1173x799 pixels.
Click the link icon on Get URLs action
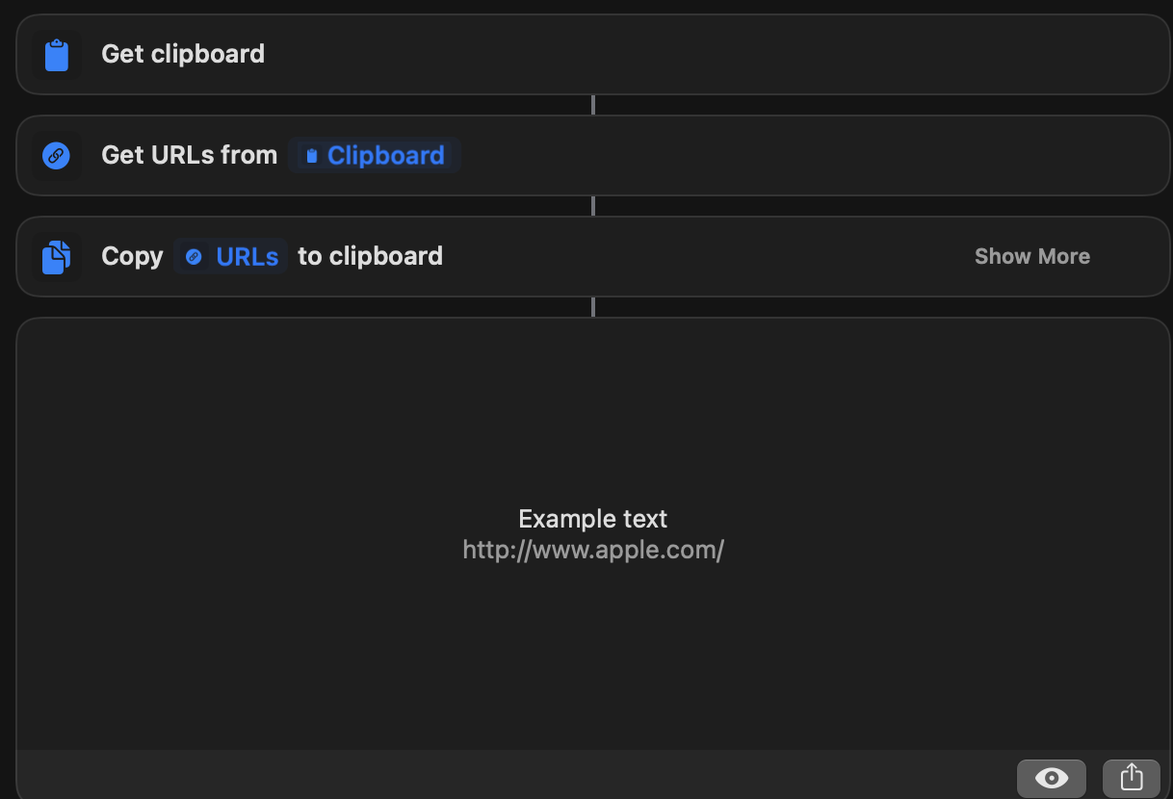[56, 155]
